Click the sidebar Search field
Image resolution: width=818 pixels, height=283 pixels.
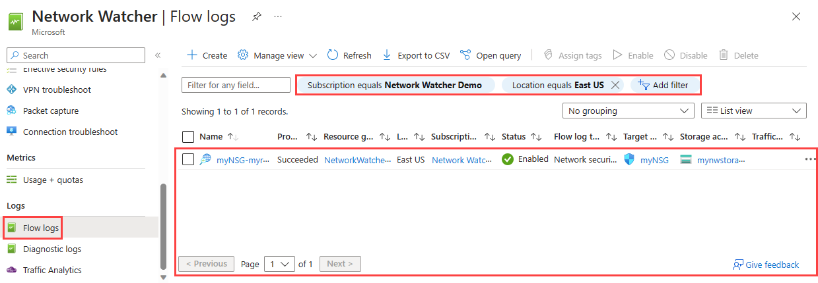[76, 55]
